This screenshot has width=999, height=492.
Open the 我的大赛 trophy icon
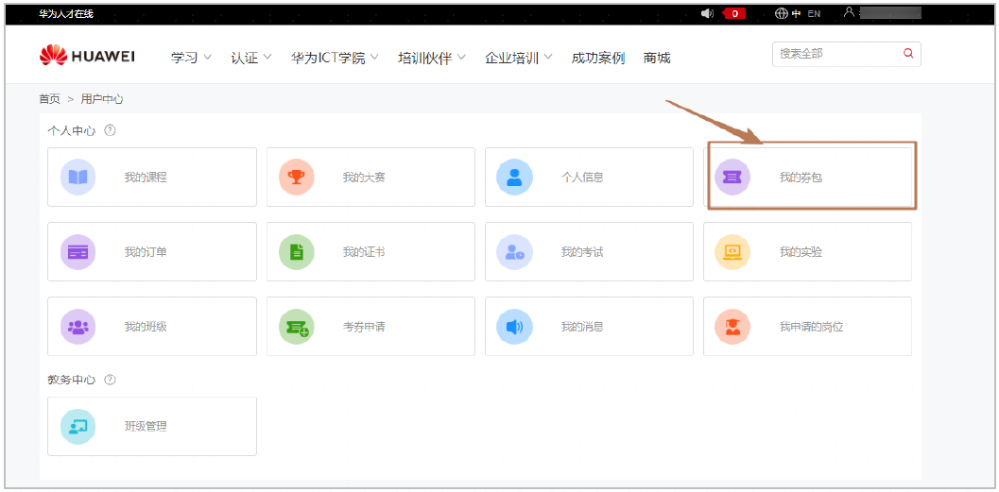(x=296, y=177)
